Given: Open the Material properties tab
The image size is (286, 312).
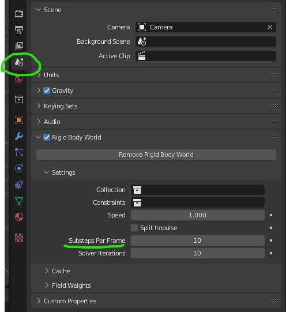Looking at the screenshot, I should [19, 217].
